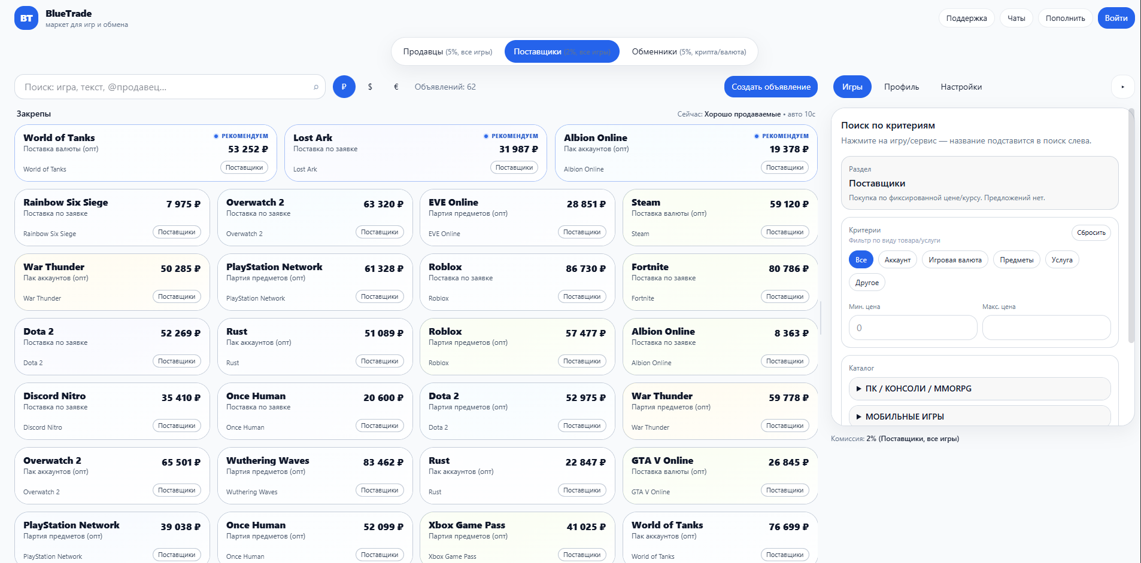The image size is (1141, 563).
Task: Open the Steam listing card
Action: 720,218
